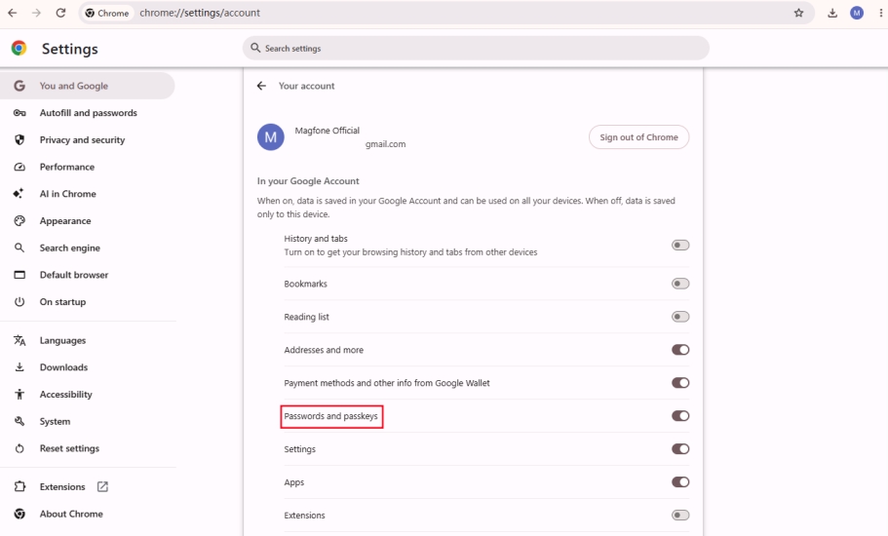Click the Accessibility person icon
Screen dimensions: 888x536
pyautogui.click(x=19, y=394)
